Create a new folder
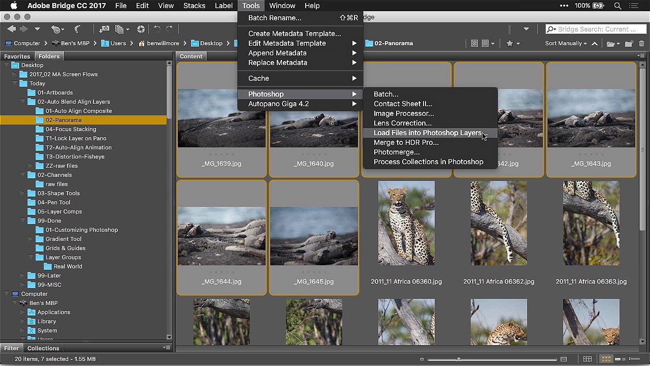This screenshot has height=366, width=650. (x=629, y=44)
